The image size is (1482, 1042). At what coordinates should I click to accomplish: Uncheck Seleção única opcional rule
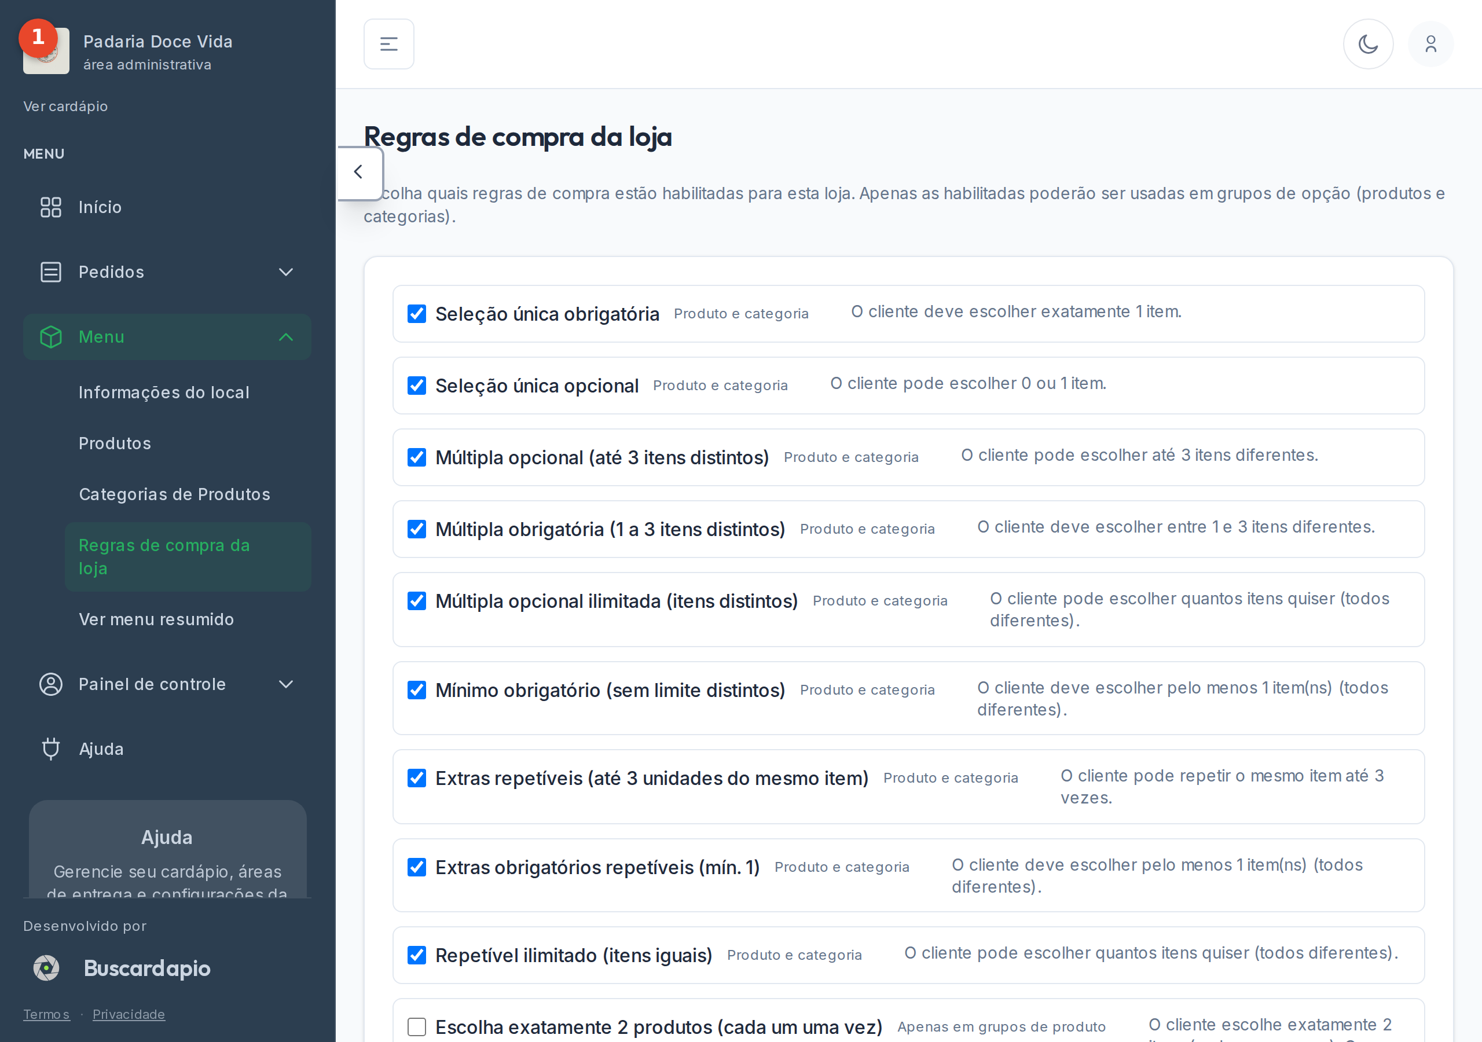pos(417,386)
